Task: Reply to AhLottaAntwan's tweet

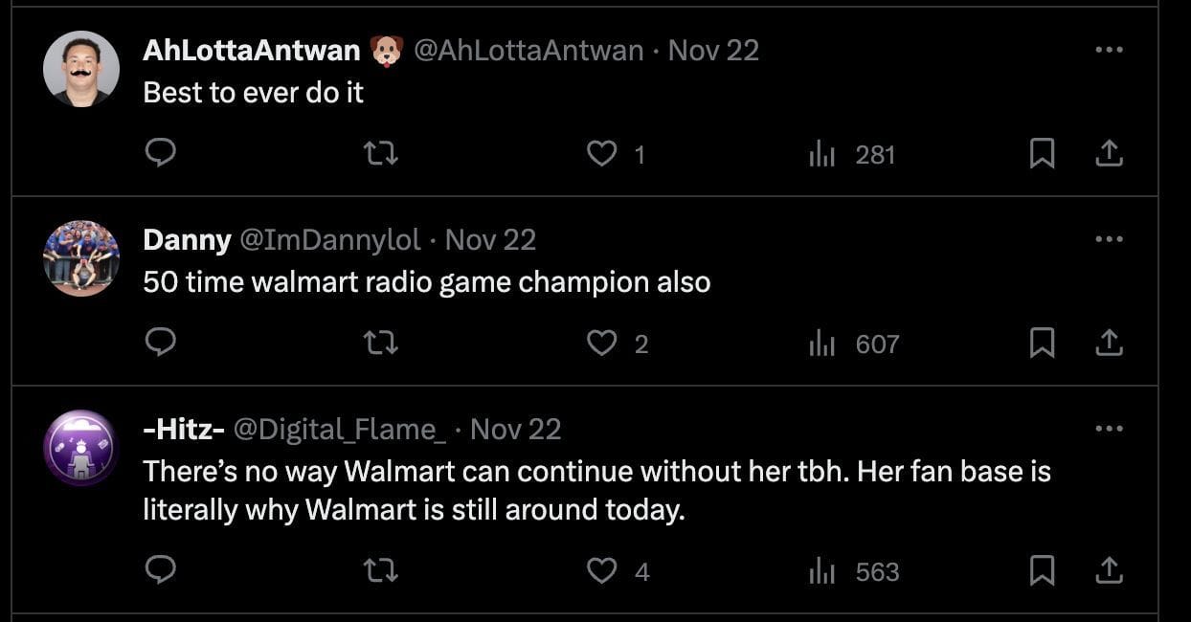Action: (x=161, y=153)
